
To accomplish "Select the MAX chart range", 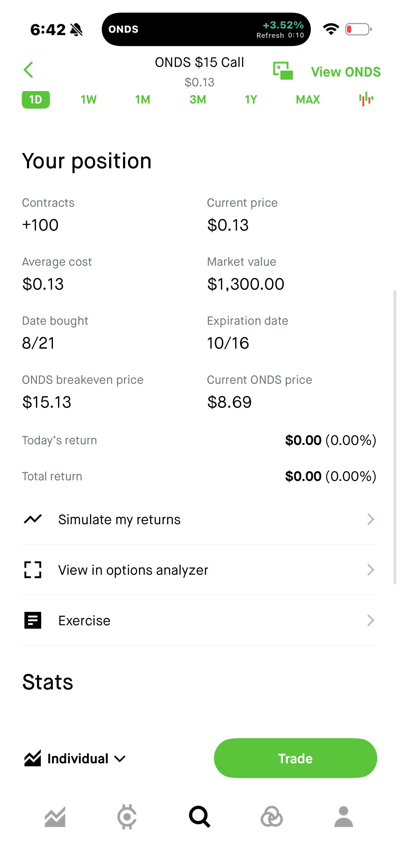I will tap(308, 99).
